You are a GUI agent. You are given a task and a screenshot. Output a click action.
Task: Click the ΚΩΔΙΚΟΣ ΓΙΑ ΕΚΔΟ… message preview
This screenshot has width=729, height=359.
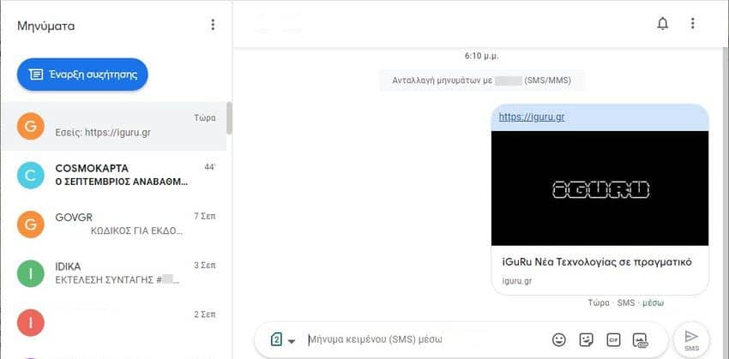[136, 230]
